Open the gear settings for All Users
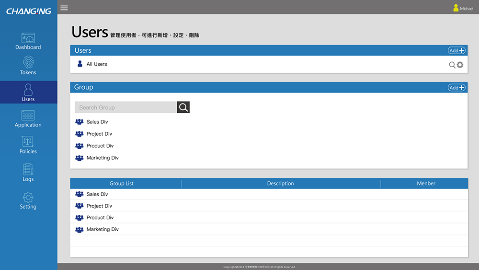The image size is (479, 270). pos(460,65)
